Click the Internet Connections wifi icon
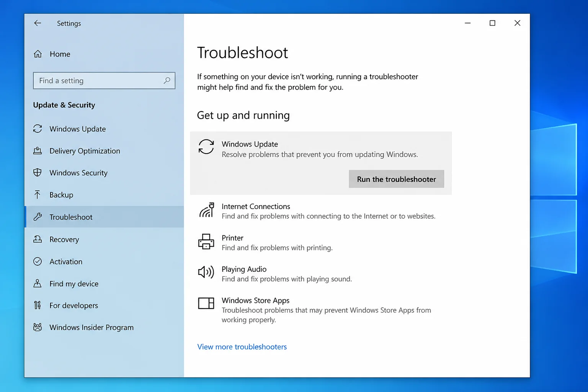This screenshot has height=392, width=588. tap(206, 210)
